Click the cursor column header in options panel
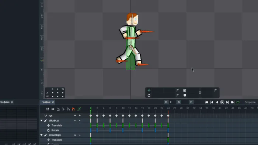 (57, 89)
